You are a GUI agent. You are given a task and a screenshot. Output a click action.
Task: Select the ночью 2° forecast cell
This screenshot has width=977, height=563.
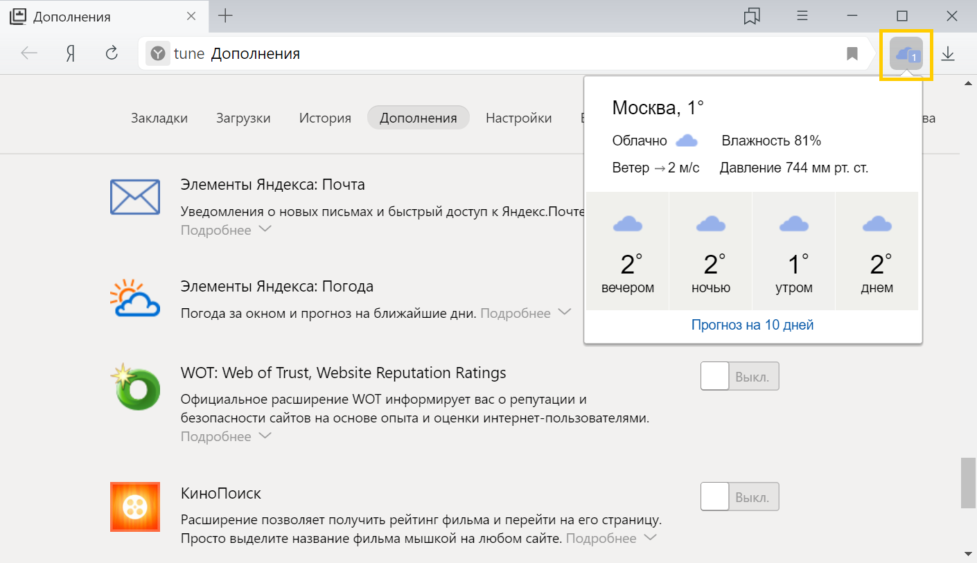711,251
